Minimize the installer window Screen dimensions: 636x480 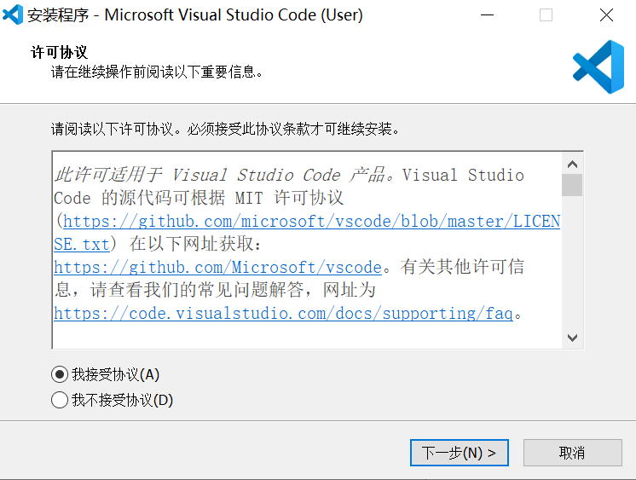point(487,15)
